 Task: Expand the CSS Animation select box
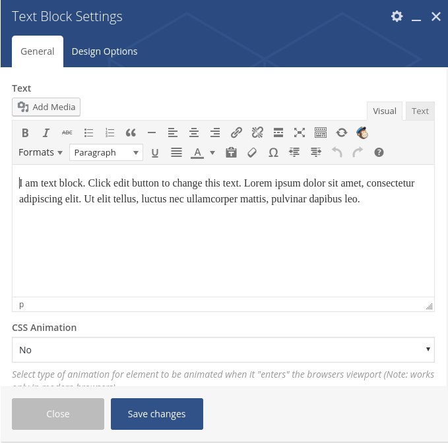coord(223,349)
